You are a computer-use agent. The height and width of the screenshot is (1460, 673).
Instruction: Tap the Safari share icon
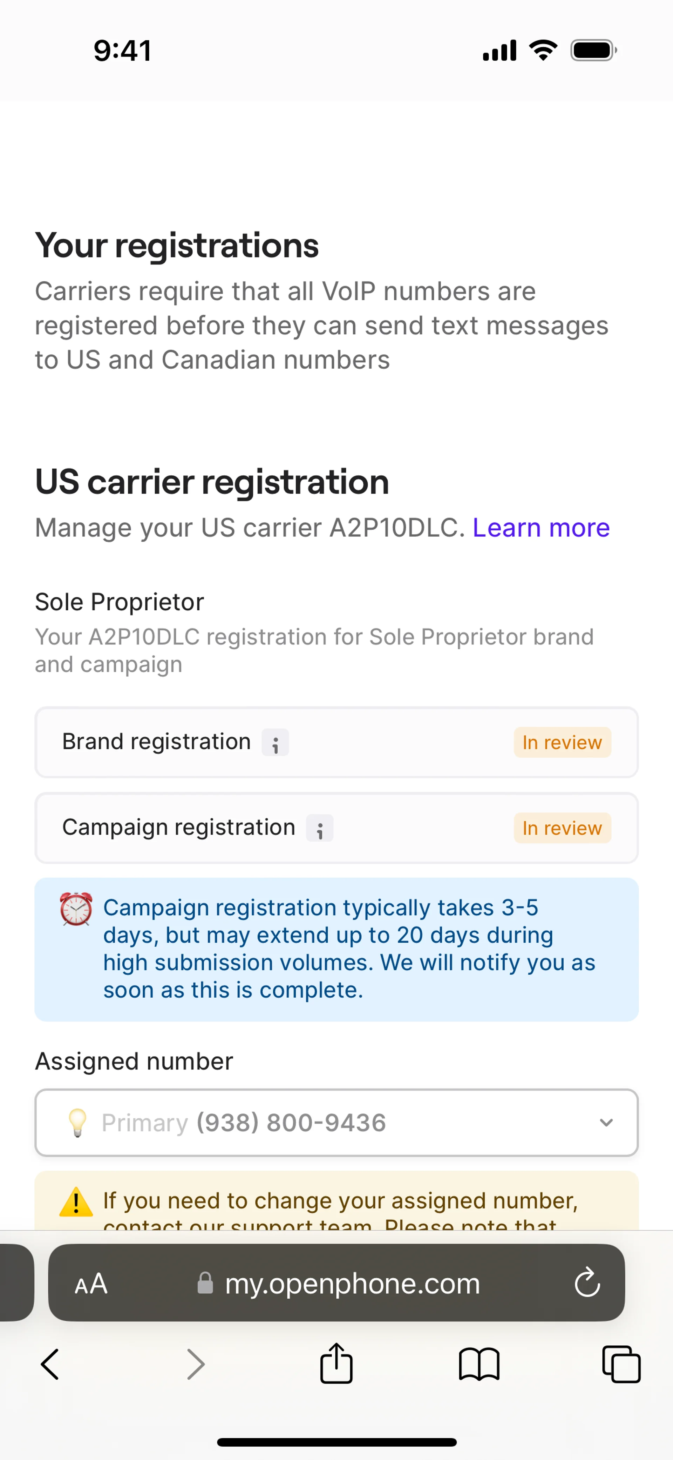point(336,1364)
